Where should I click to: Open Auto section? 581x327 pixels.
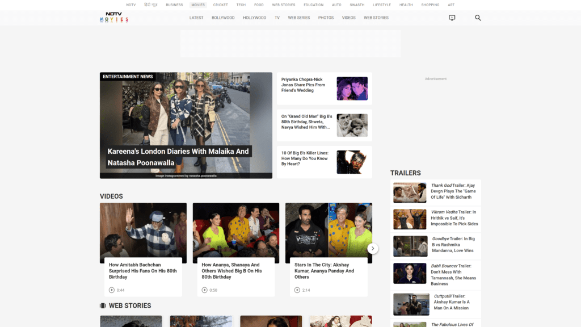(336, 5)
